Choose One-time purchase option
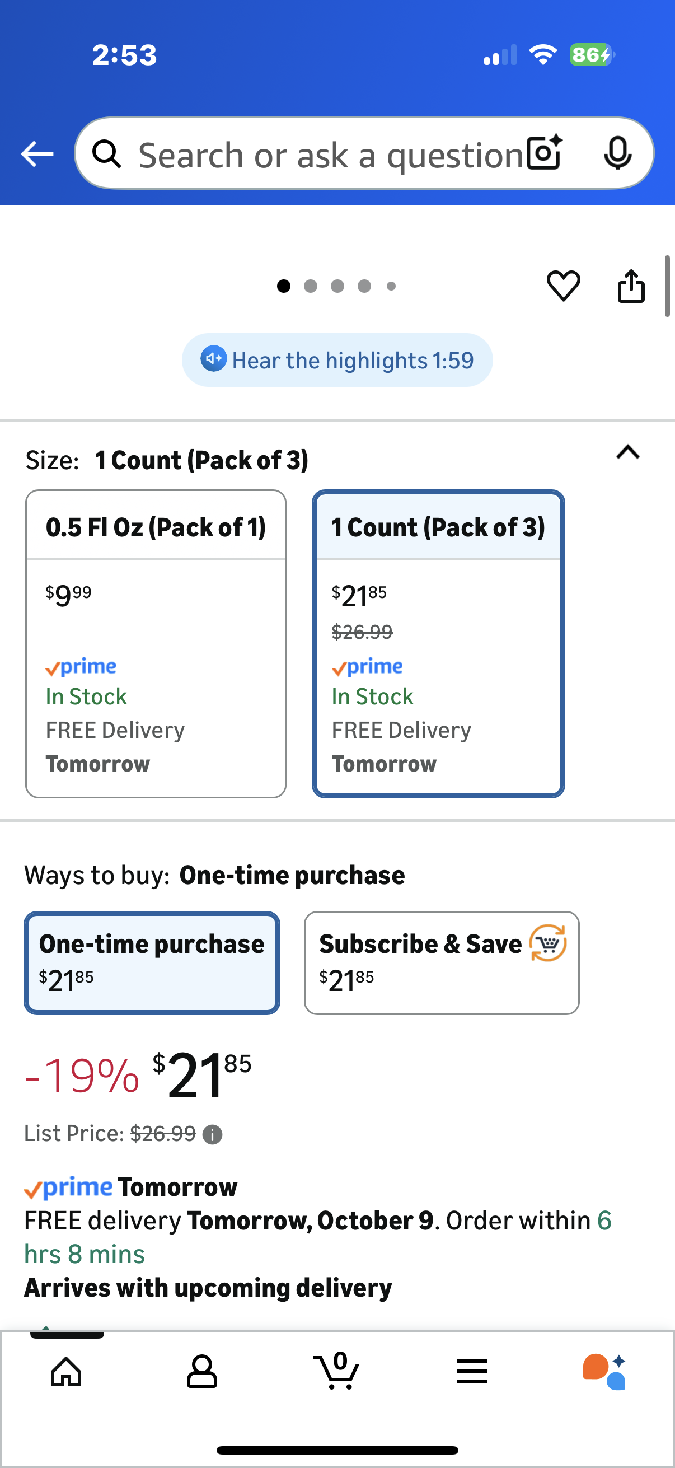Screen dimensions: 675x1468 point(152,962)
